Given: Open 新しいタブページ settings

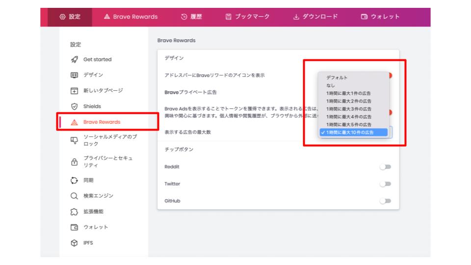Looking at the screenshot, I should [x=104, y=91].
